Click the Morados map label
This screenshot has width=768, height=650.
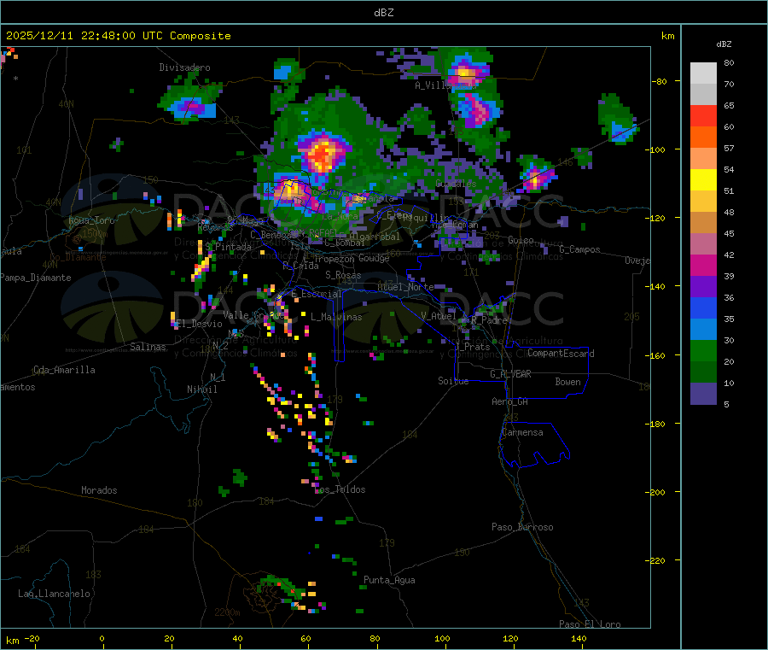(x=99, y=490)
